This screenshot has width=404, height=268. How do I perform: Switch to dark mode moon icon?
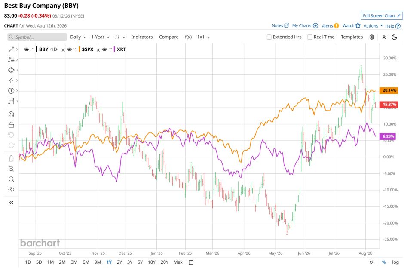tap(394, 37)
